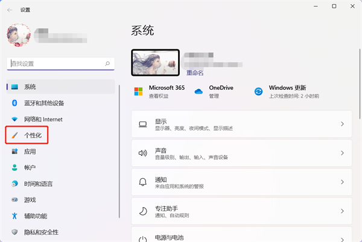The image size is (362, 242).
Task: Open OneDrive 管理 tile
Action: pyautogui.click(x=214, y=91)
